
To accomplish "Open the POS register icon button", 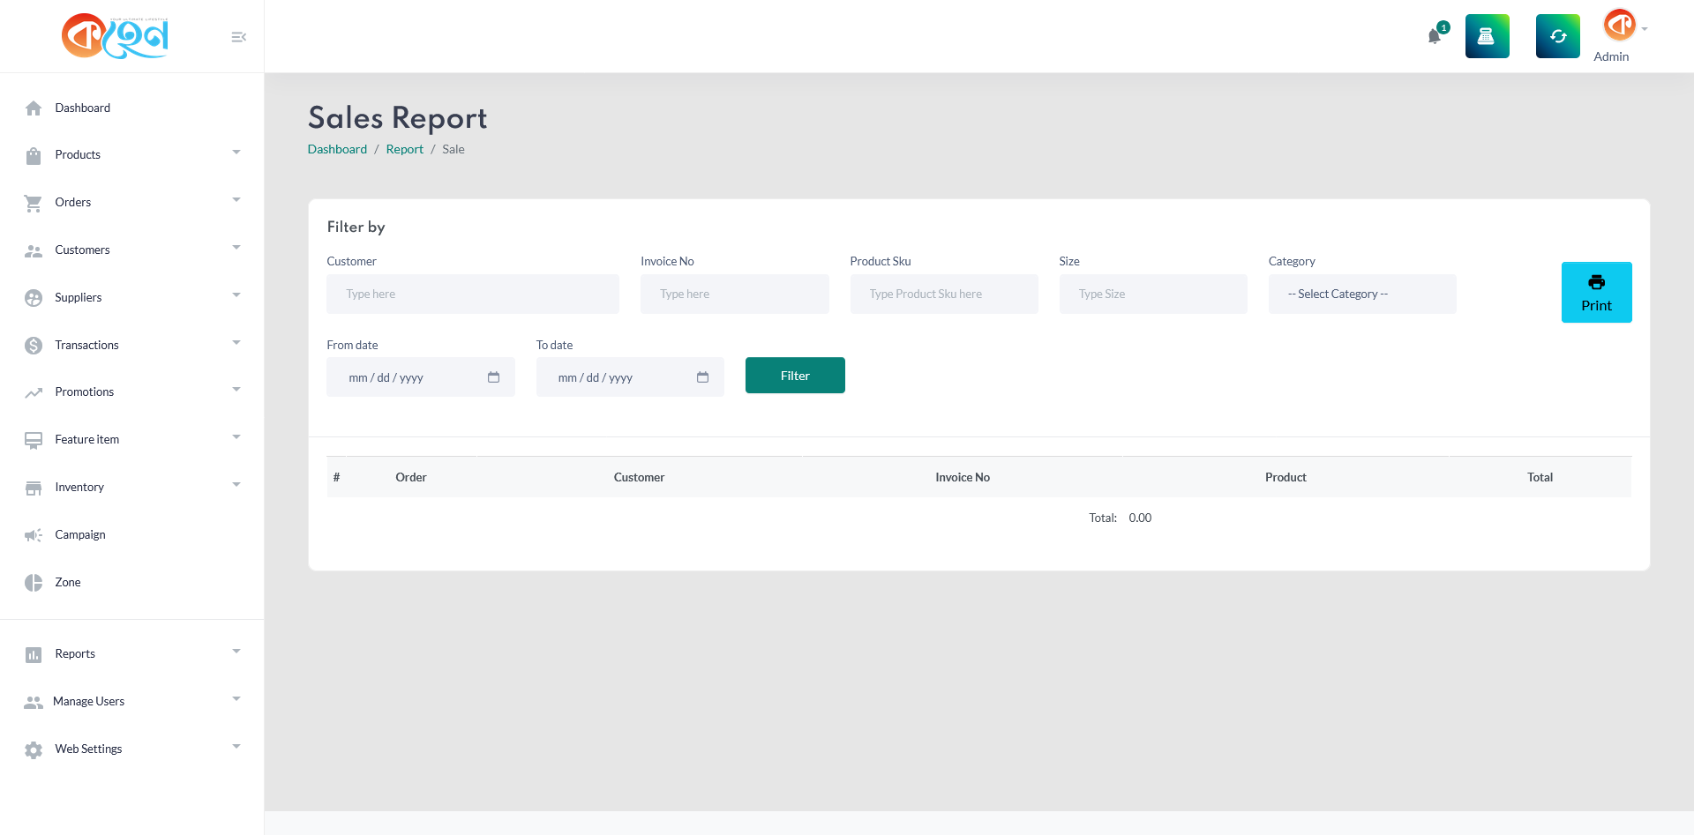I will (1487, 36).
